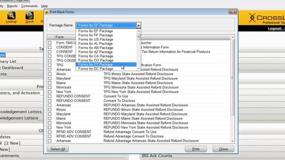Open the Commands menu
The height and width of the screenshot is (160, 285).
click(x=29, y=6)
